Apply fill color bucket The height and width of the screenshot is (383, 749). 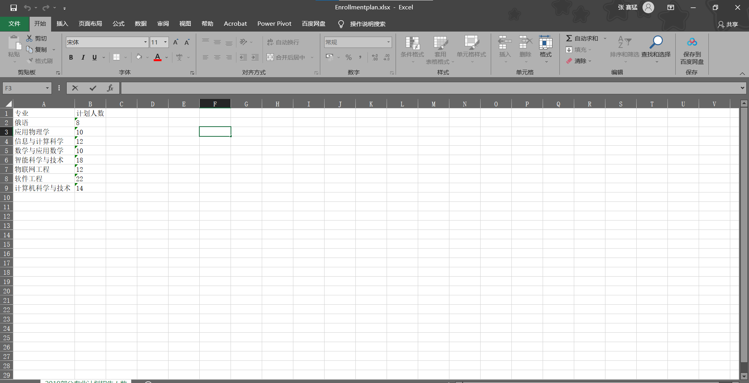tap(139, 57)
